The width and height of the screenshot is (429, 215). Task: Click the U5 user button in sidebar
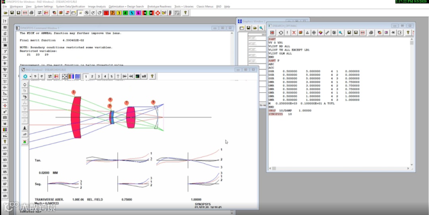[5, 172]
